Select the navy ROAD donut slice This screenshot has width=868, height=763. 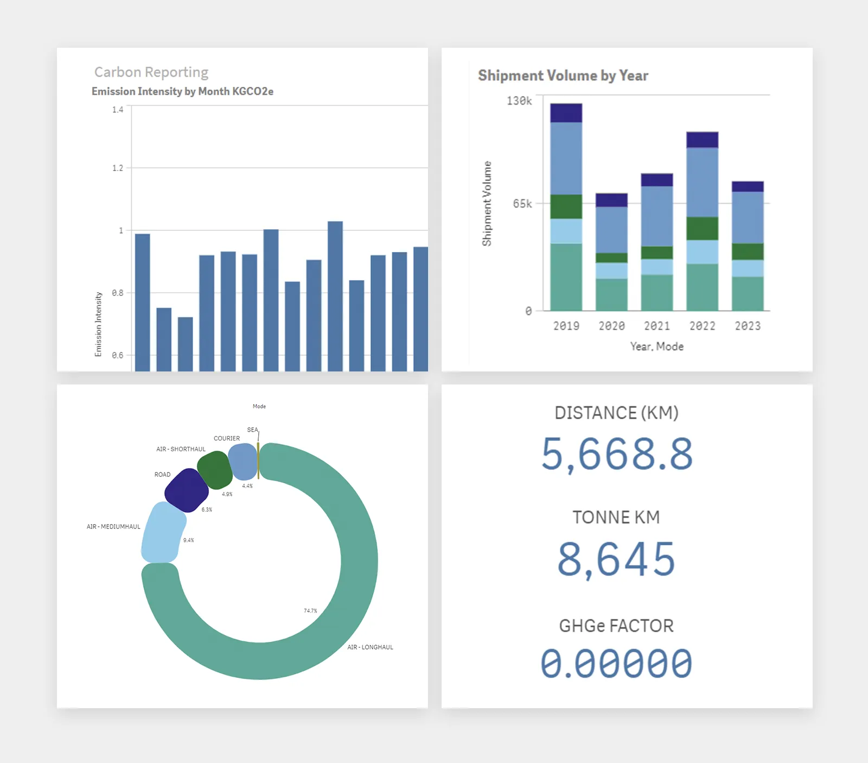click(x=187, y=490)
